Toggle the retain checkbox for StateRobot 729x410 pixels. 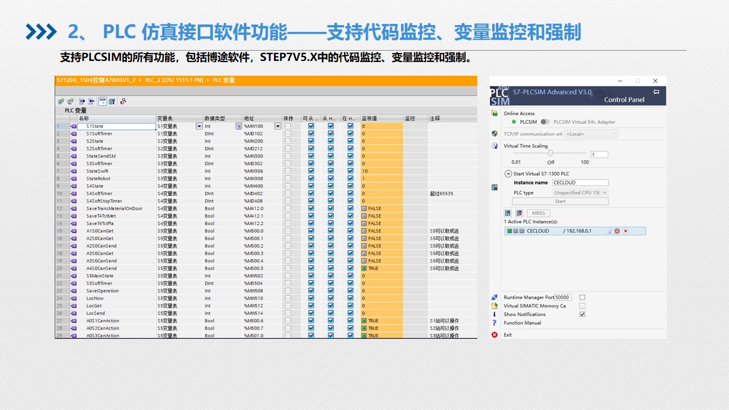tap(288, 179)
